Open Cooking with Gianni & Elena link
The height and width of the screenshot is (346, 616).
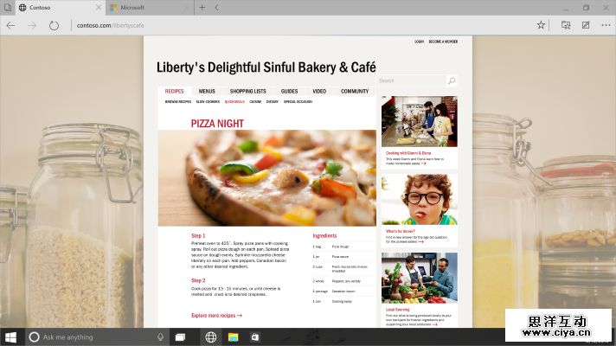click(408, 153)
